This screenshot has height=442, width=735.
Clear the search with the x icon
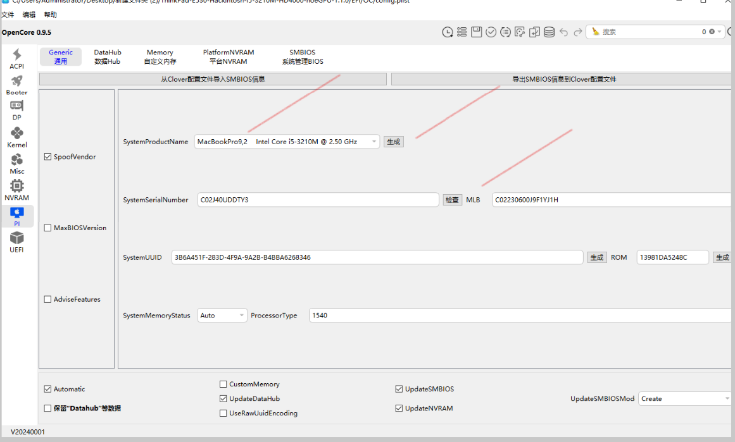click(712, 32)
